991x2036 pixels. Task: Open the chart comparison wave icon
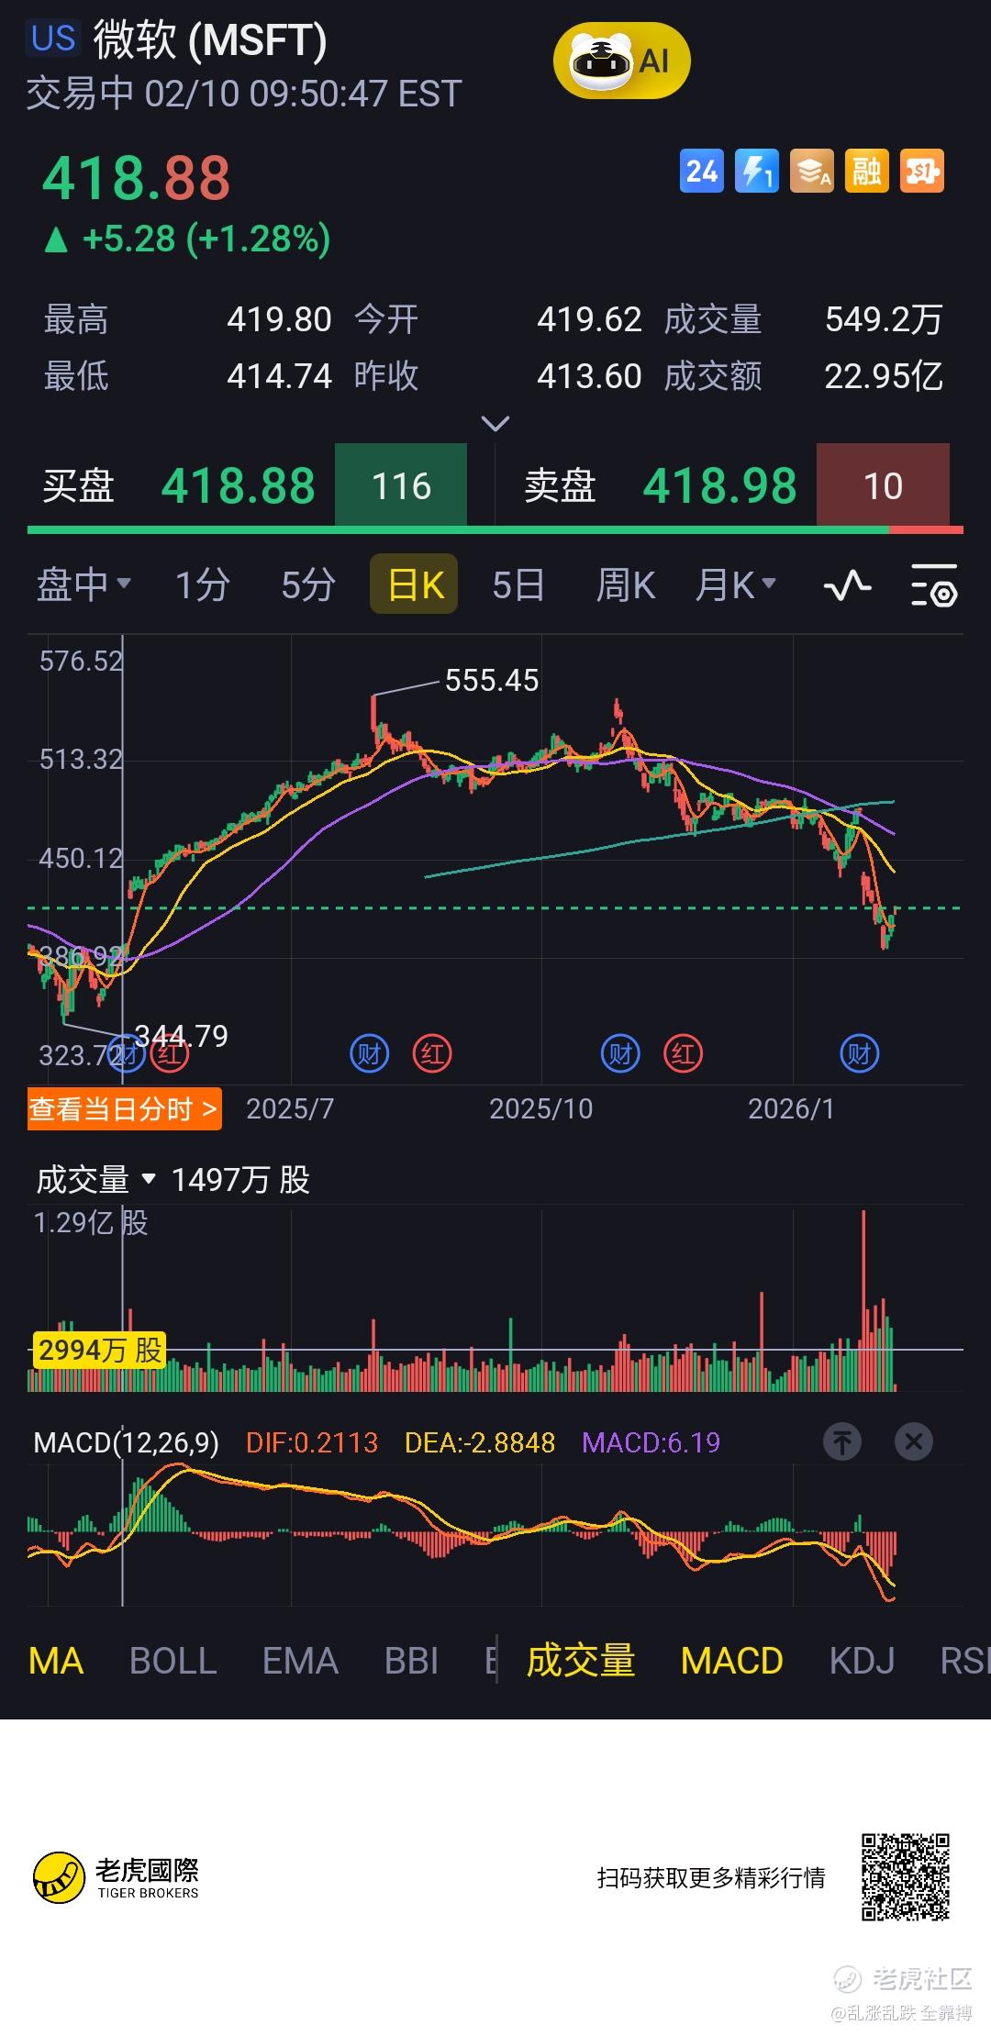(847, 585)
